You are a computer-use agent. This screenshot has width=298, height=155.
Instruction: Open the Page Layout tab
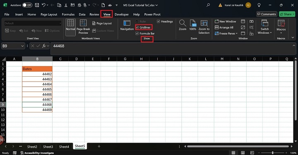(x=49, y=14)
